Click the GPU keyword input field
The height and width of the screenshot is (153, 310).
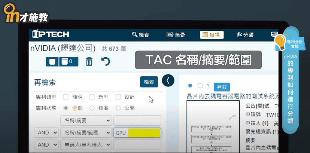137,133
